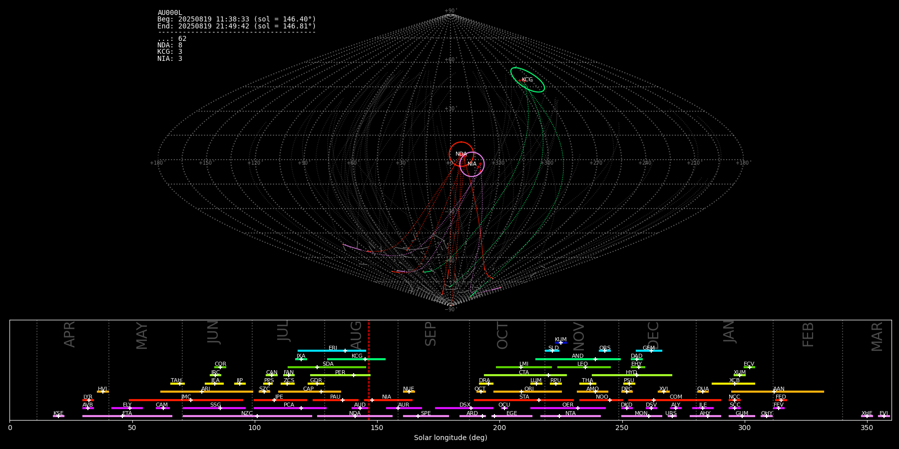Click the +270 longitude label on the map
Viewport: 899px width, 449px height.
pos(596,163)
